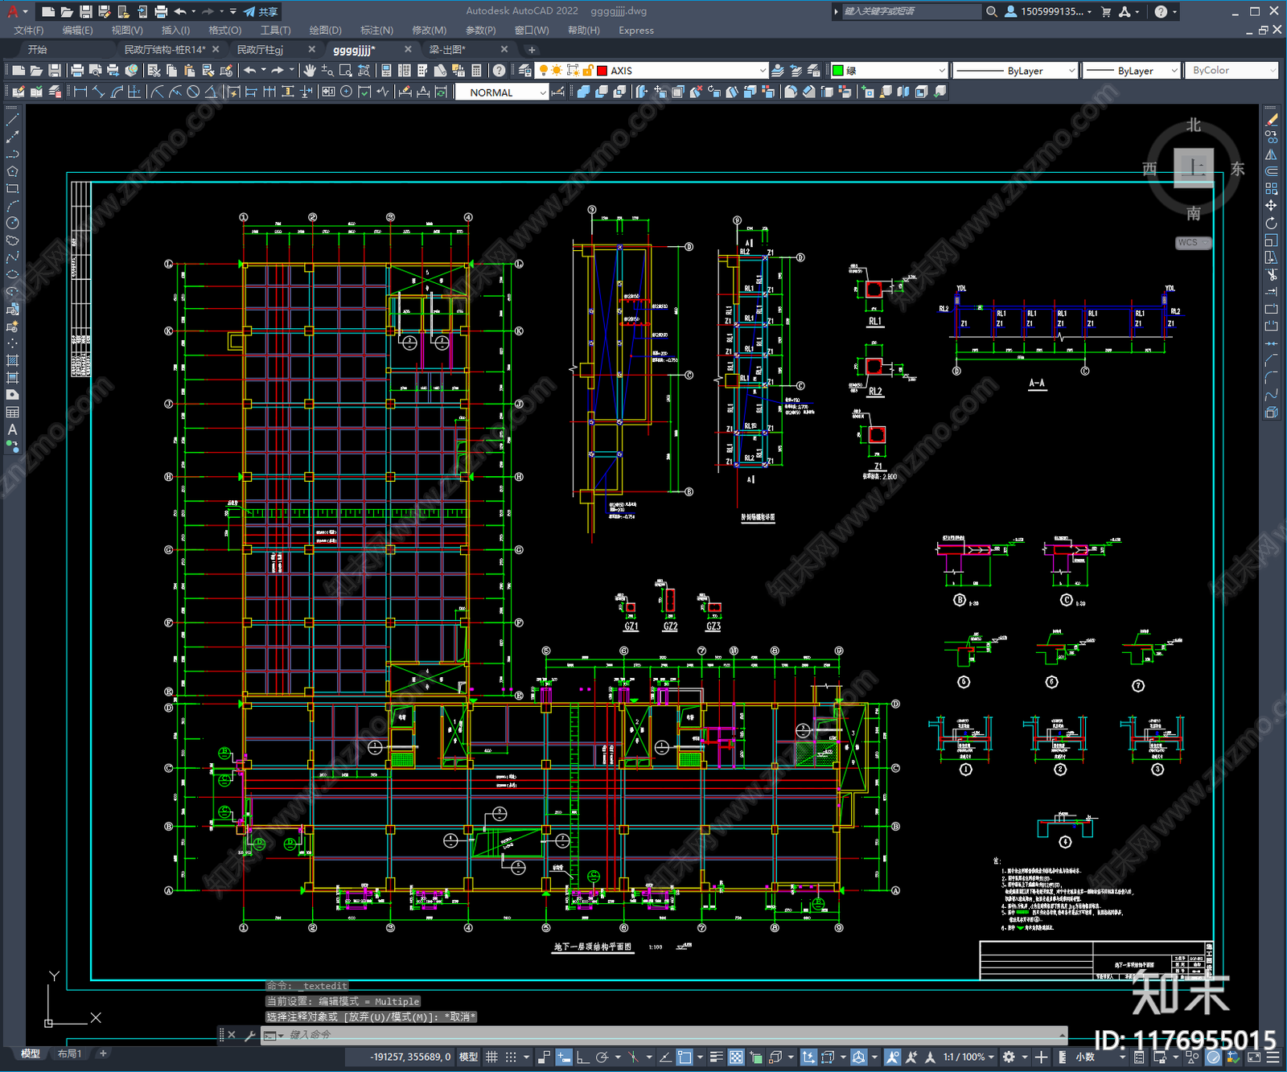Image resolution: width=1287 pixels, height=1072 pixels.
Task: Toggle ortho mode in status bar
Action: click(582, 1057)
